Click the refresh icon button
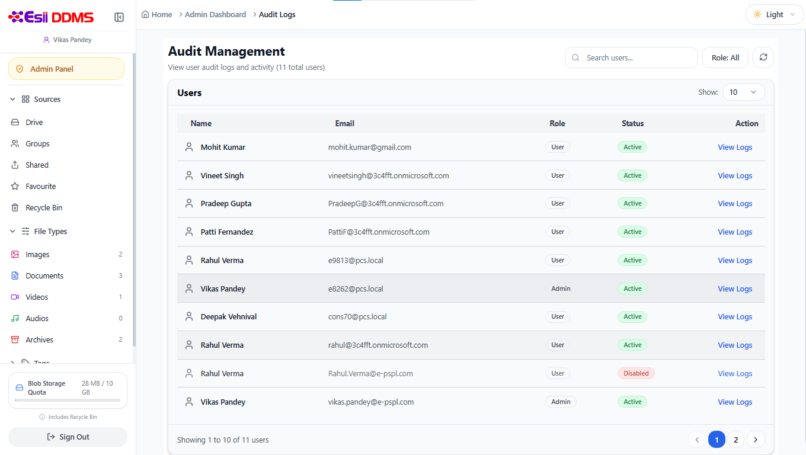The height and width of the screenshot is (455, 806). point(763,57)
